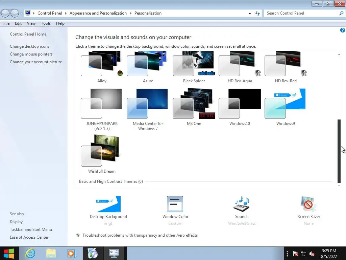Viewport: 346px width, 260px height.
Task: Click the Personalization window taskbar icon
Action: coord(114,253)
